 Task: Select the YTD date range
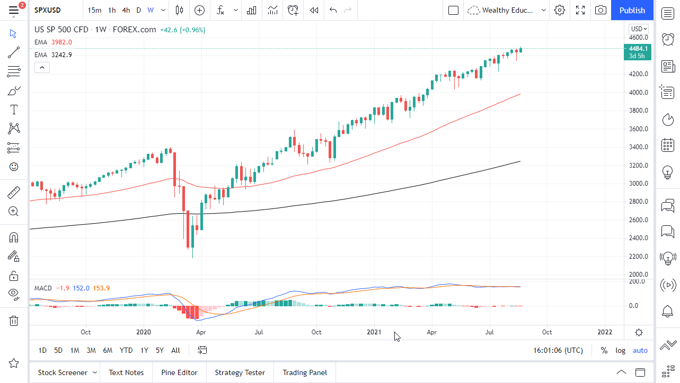pos(126,350)
